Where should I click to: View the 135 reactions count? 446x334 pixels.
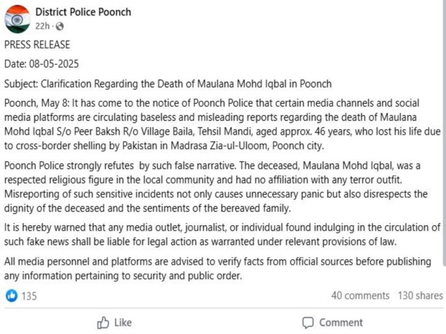coord(29,296)
